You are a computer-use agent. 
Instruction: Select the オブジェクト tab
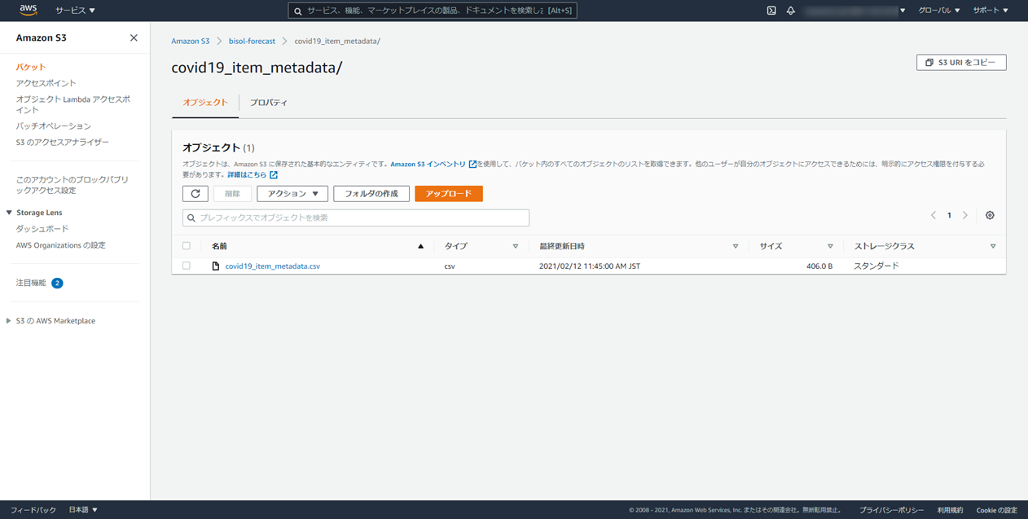click(205, 103)
